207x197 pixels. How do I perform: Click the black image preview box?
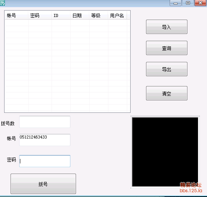(165, 152)
